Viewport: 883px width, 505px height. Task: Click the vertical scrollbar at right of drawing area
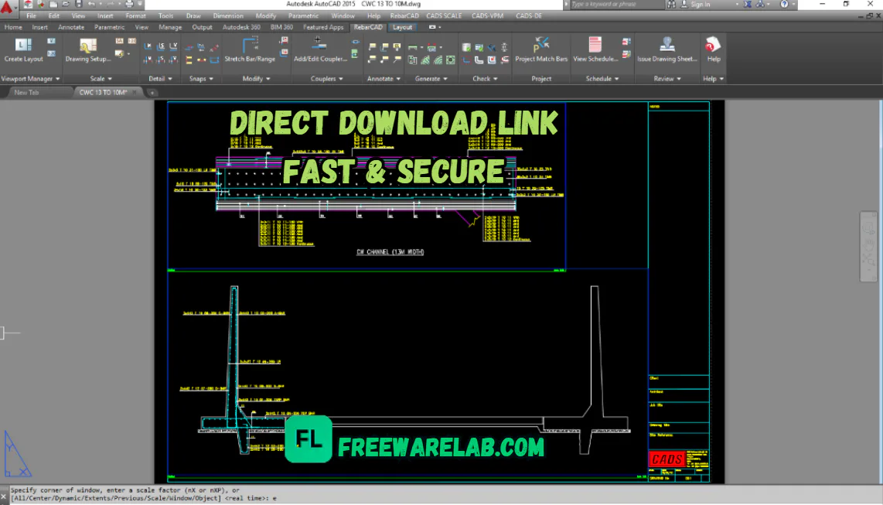(880, 292)
